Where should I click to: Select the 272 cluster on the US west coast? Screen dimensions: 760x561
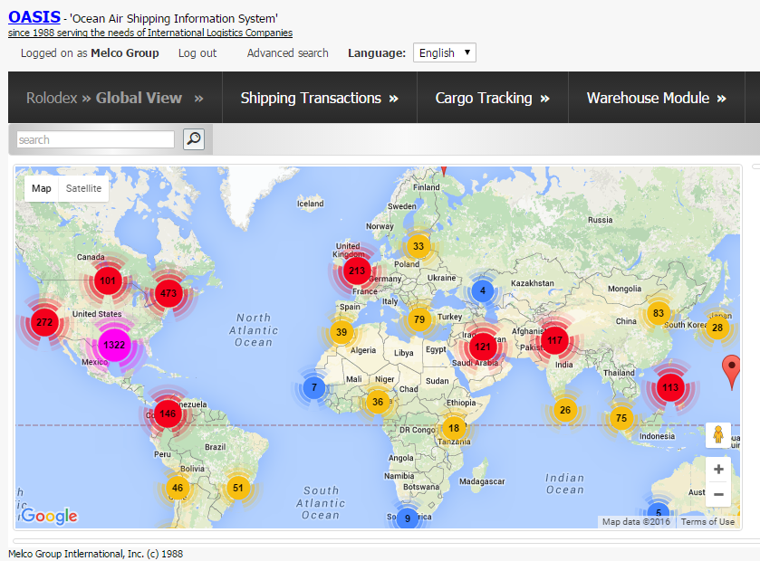(x=44, y=322)
